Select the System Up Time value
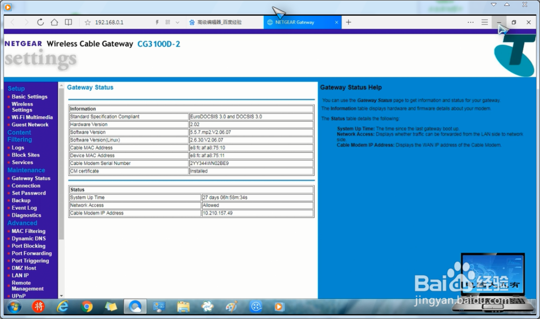 click(225, 198)
